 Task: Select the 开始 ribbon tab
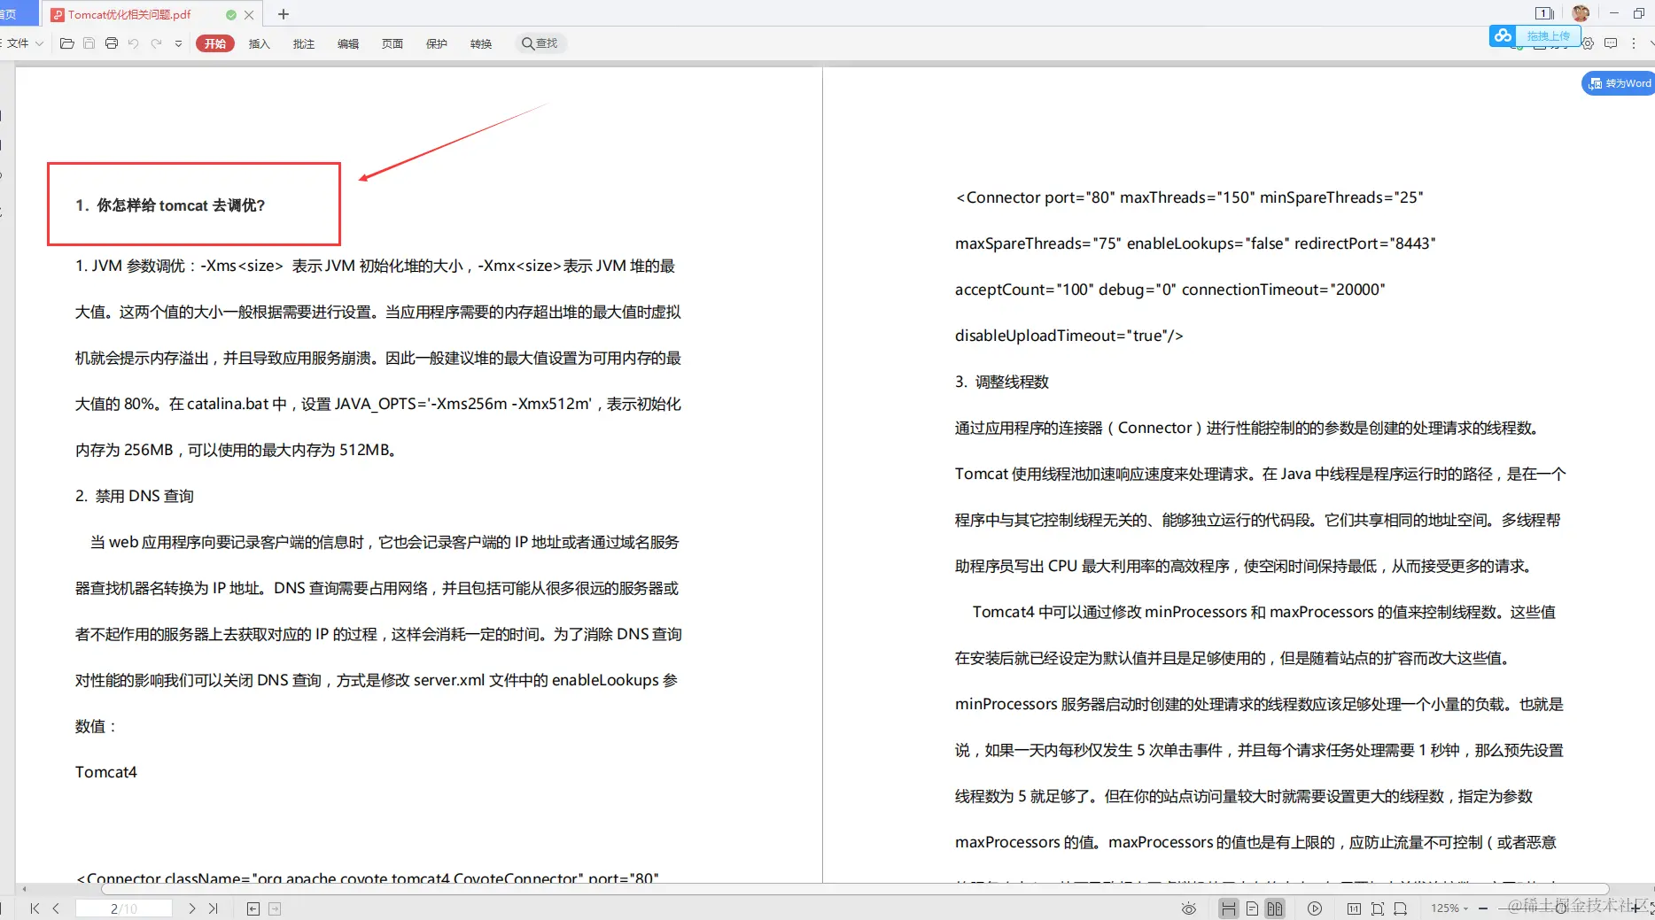coord(215,43)
